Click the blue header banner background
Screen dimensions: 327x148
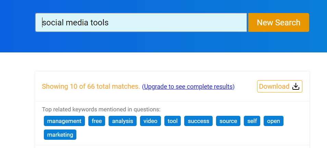(171, 43)
